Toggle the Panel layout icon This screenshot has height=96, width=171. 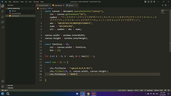click(149, 2)
